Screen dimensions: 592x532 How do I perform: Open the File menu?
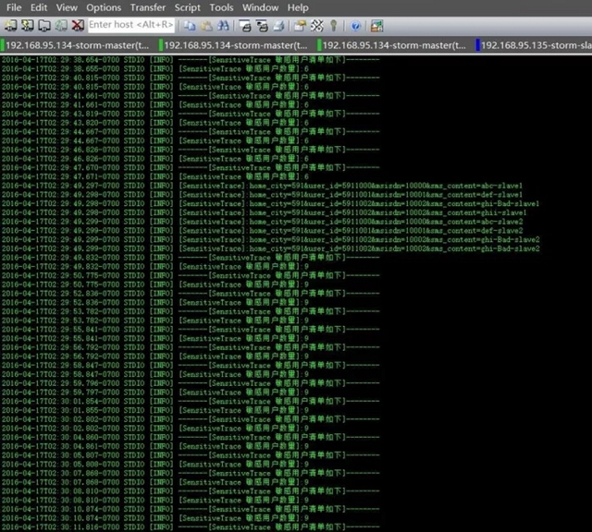click(x=14, y=7)
